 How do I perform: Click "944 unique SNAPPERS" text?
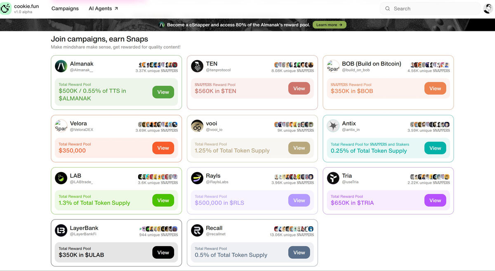[x=158, y=235]
